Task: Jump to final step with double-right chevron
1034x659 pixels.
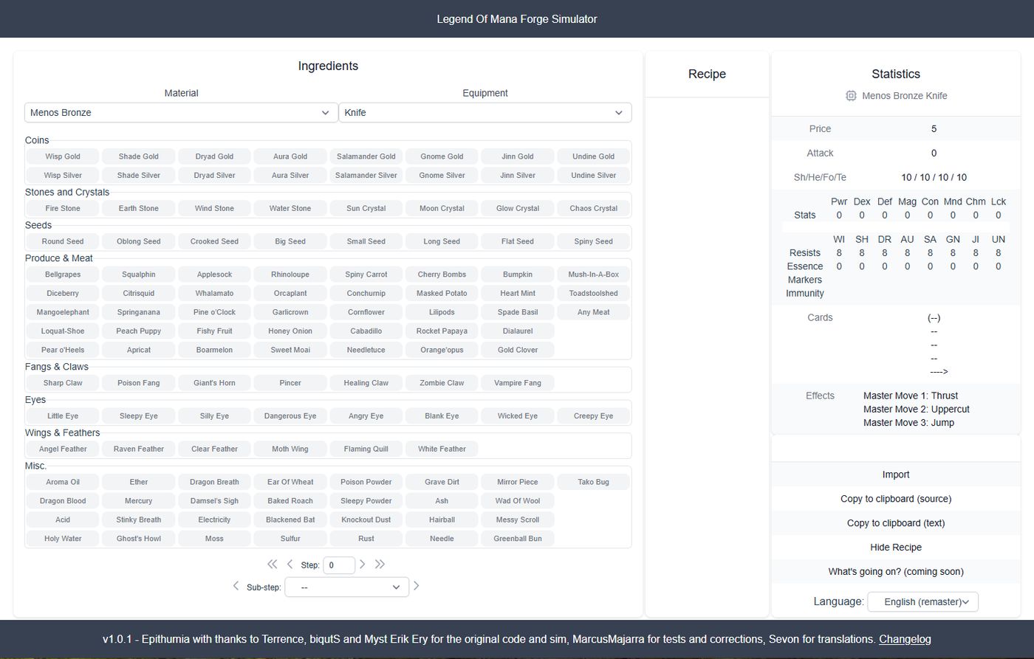Action: [380, 564]
